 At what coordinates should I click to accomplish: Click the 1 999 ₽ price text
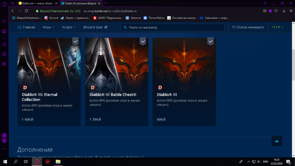pyautogui.click(x=28, y=119)
